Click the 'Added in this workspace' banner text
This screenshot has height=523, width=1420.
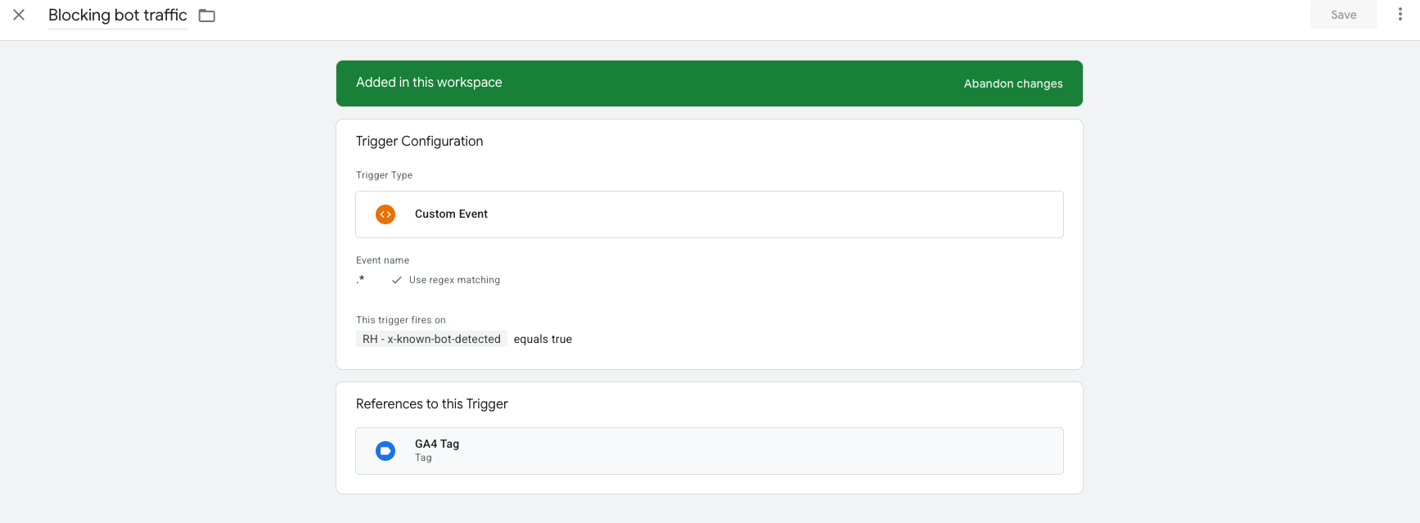429,83
